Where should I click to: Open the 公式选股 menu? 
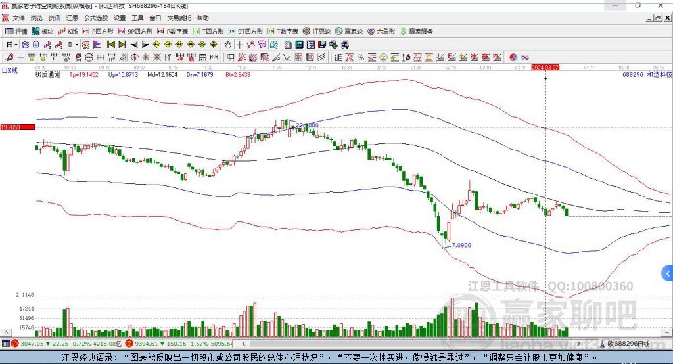(96, 18)
